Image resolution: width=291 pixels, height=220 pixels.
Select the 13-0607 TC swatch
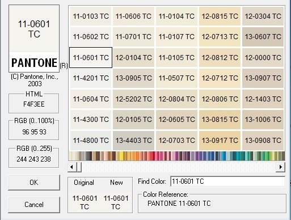click(x=263, y=37)
